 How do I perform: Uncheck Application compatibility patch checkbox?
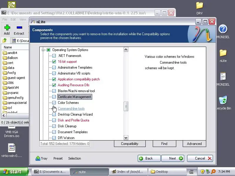pos(54,79)
